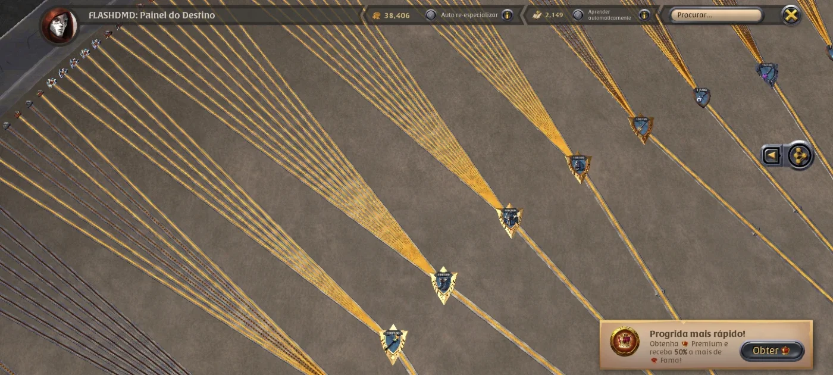Click the Premium crown medallion icon

(x=625, y=342)
